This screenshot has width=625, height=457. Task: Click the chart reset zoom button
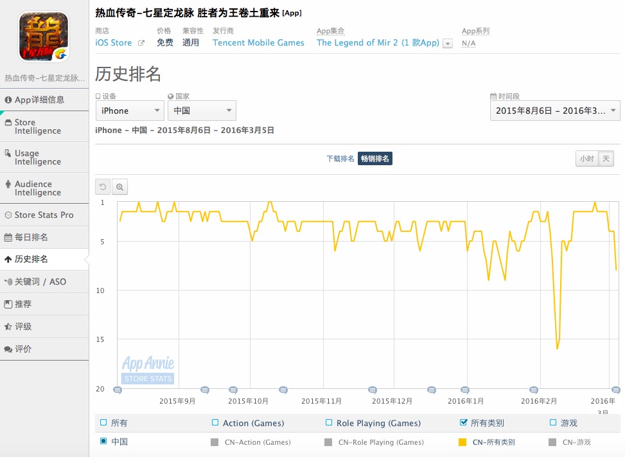103,187
